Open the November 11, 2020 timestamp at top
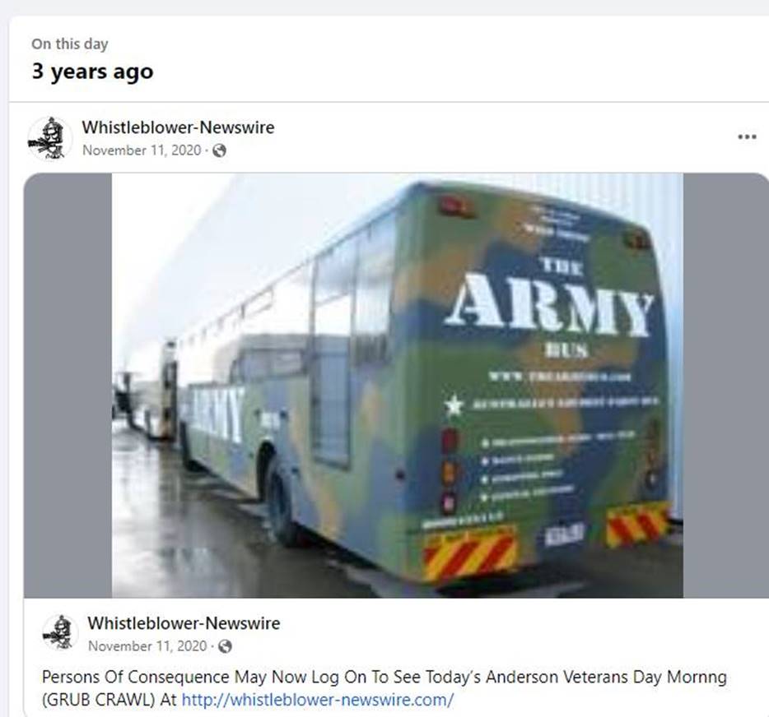Screen dimensions: 769x717 [142, 150]
